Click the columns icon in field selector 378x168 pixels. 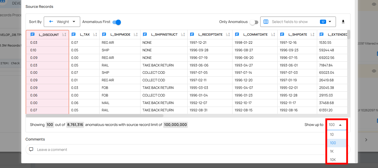click(266, 22)
